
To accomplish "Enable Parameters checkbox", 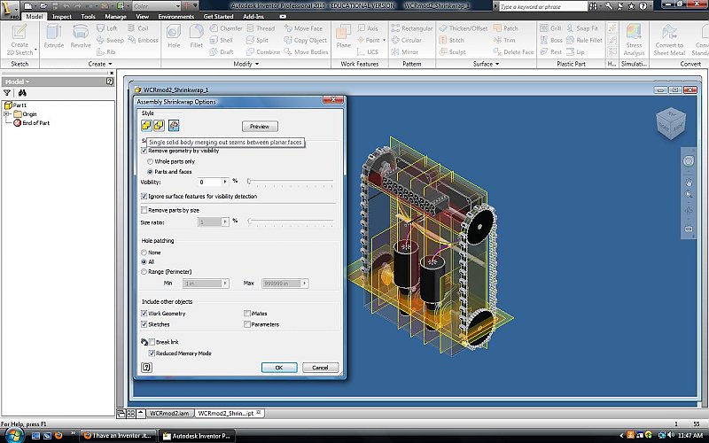I will point(247,324).
